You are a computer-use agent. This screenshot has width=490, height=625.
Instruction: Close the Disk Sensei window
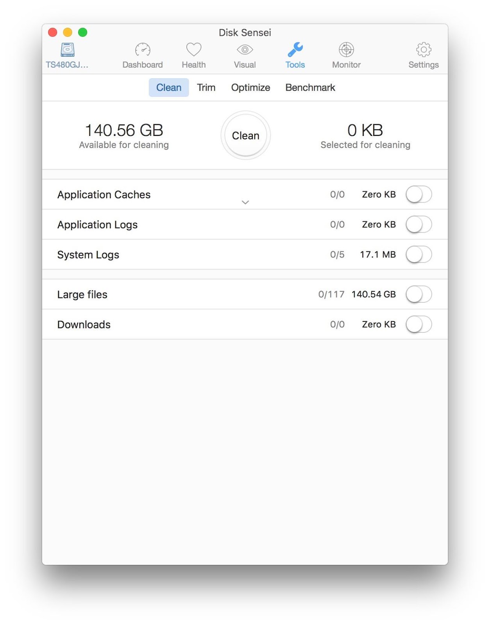pos(53,32)
